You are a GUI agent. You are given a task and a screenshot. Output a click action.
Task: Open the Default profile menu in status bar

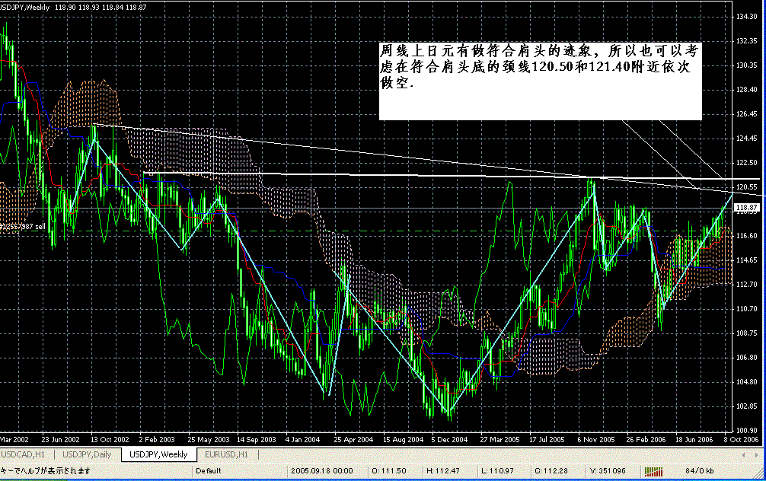(x=208, y=470)
